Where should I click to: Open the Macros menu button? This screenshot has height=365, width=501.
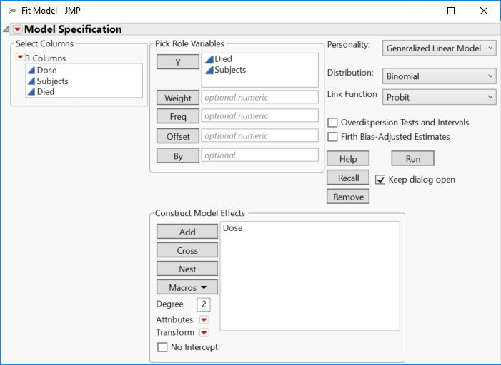[187, 287]
